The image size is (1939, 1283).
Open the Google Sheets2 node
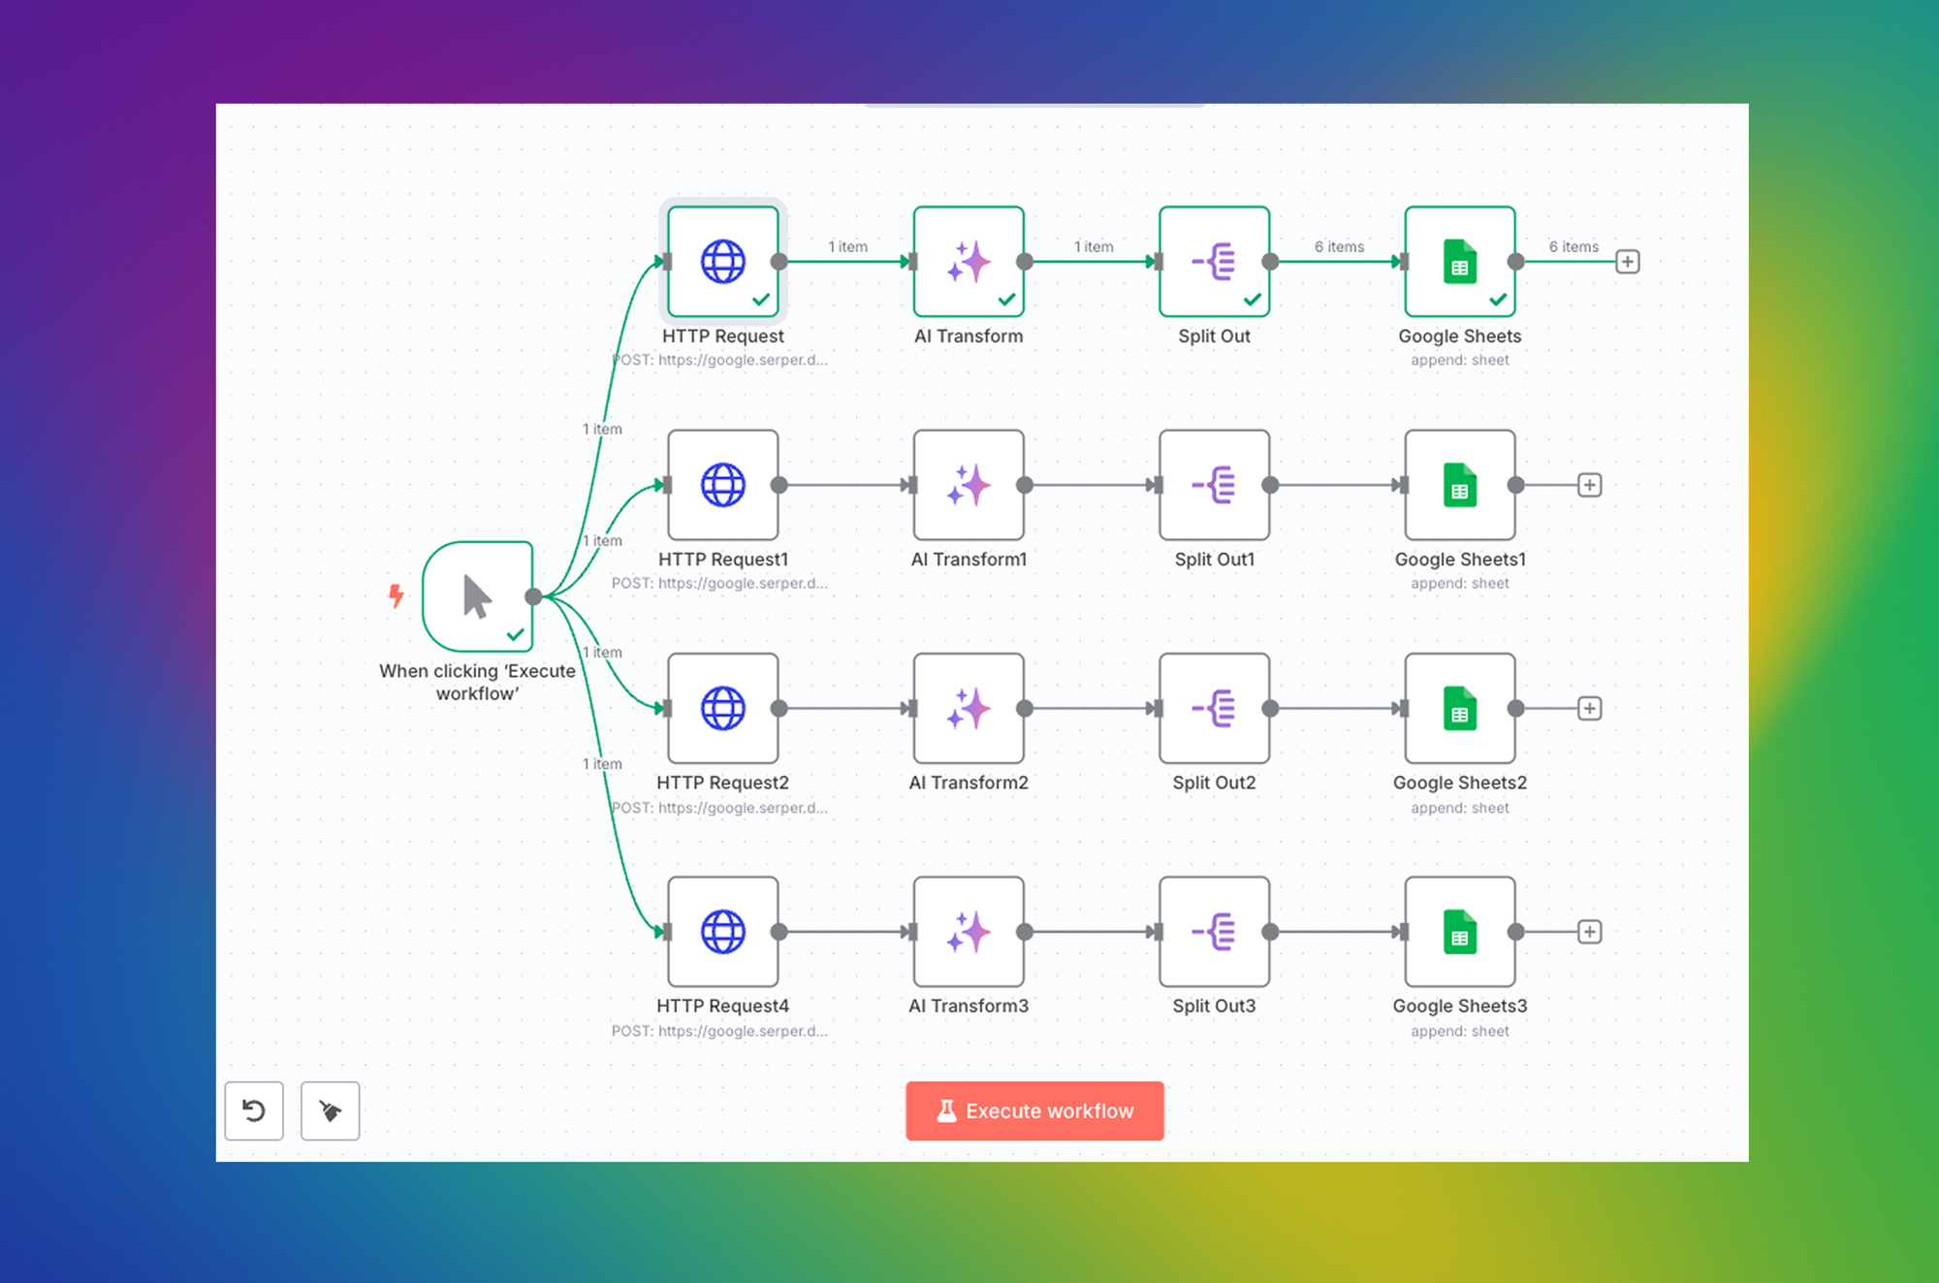tap(1459, 708)
